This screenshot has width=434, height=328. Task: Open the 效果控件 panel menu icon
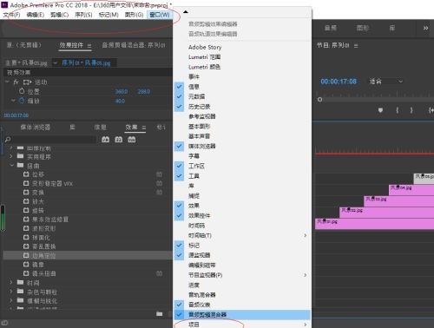pos(89,46)
